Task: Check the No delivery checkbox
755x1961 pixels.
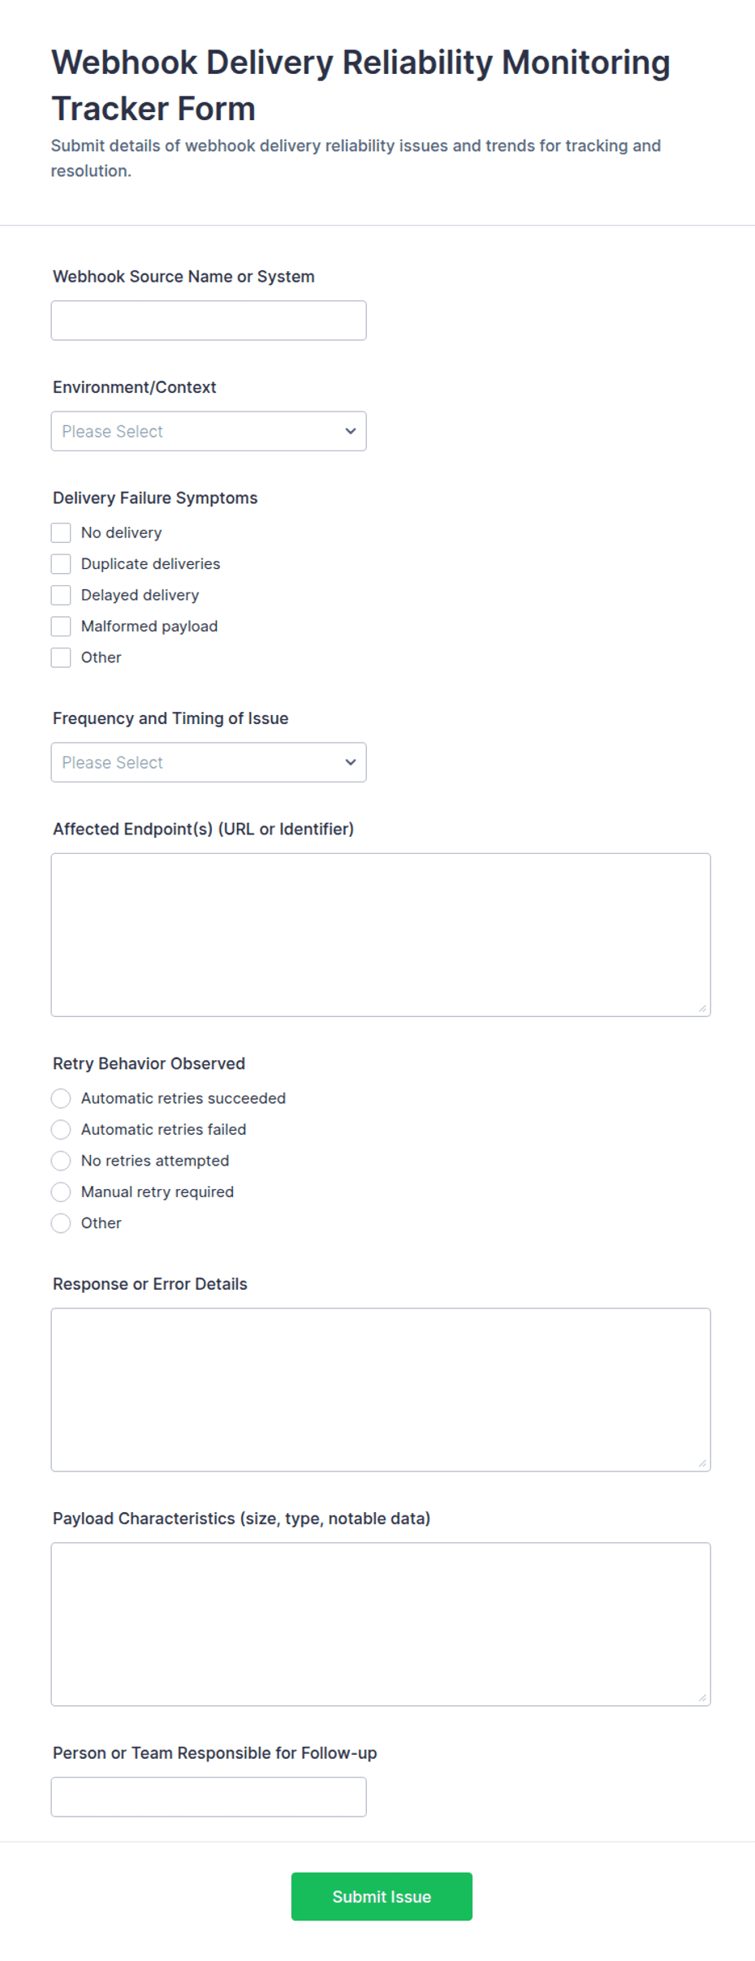Action: (x=61, y=532)
